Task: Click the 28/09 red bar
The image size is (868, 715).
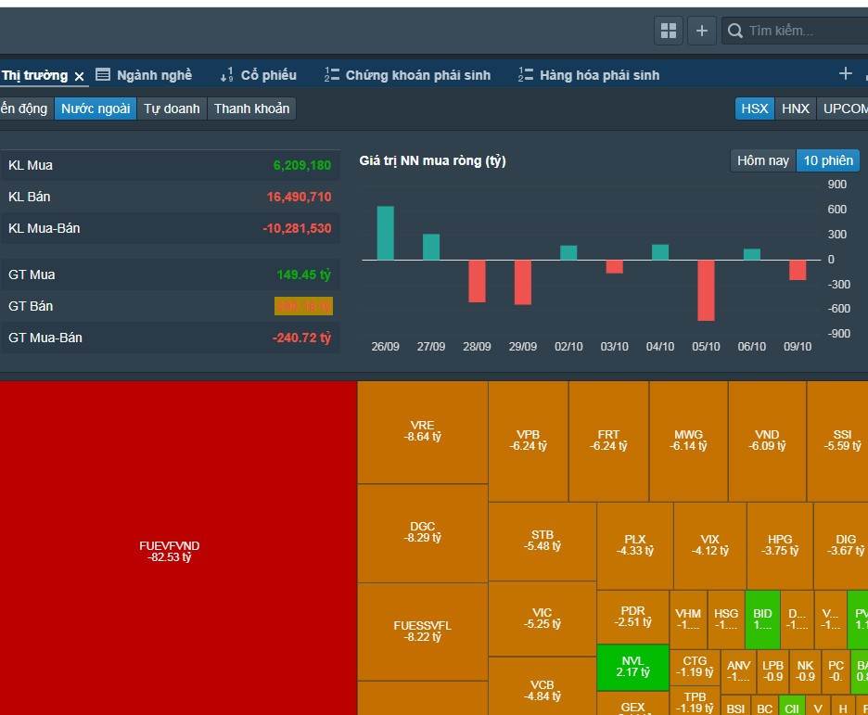Action: 477,281
